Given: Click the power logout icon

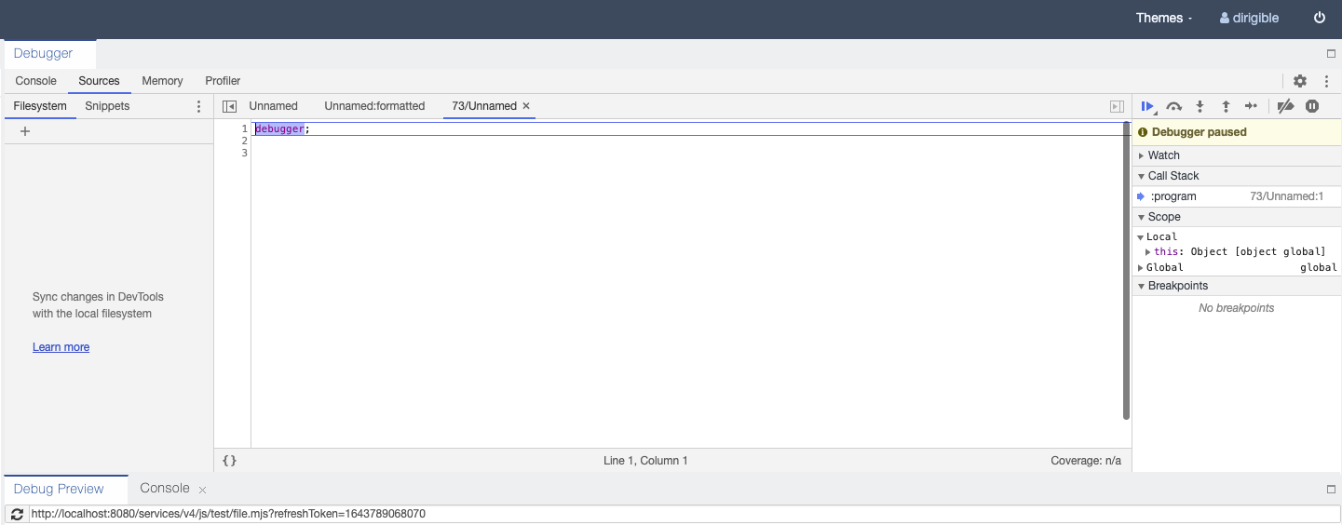Looking at the screenshot, I should [1319, 18].
